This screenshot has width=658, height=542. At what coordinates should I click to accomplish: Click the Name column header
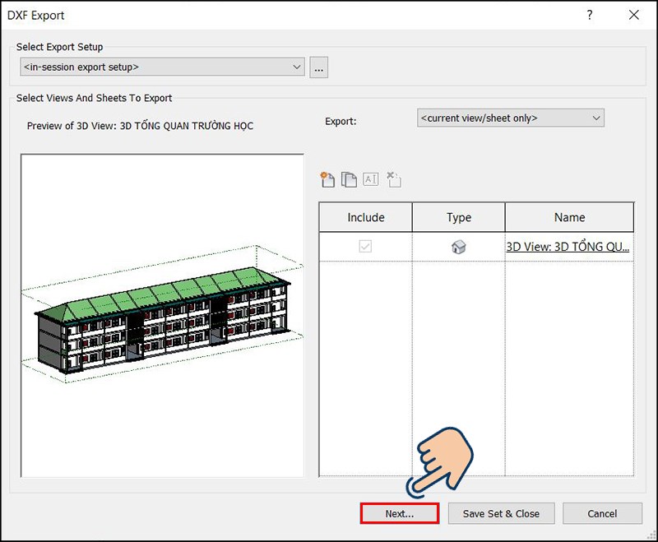(569, 217)
